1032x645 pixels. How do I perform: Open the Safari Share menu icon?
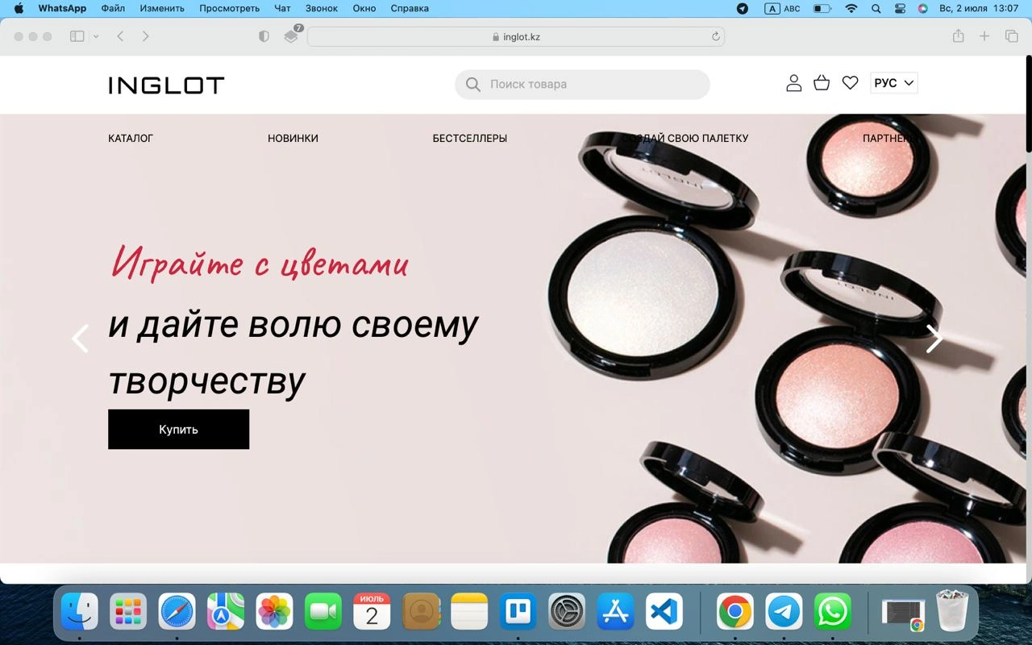958,36
